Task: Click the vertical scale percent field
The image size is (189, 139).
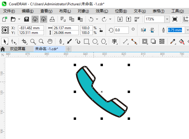Action: tap(87, 33)
